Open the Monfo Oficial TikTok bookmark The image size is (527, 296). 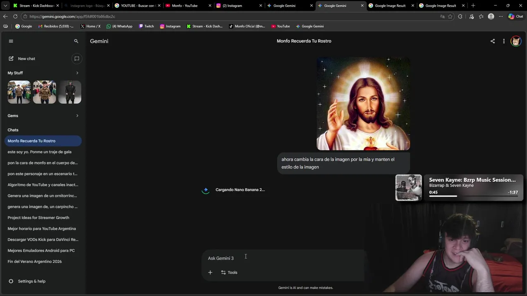pos(247,26)
